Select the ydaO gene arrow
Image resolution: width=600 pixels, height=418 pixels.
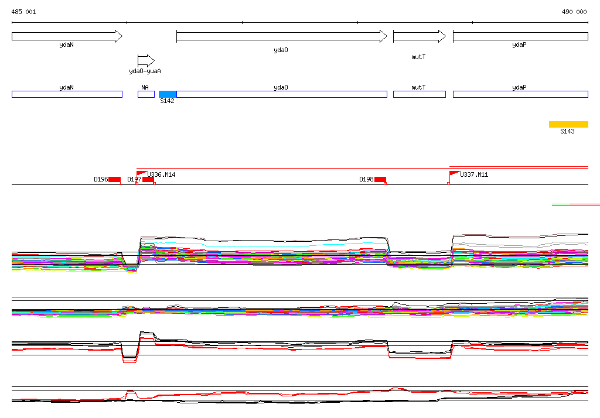pyautogui.click(x=281, y=36)
